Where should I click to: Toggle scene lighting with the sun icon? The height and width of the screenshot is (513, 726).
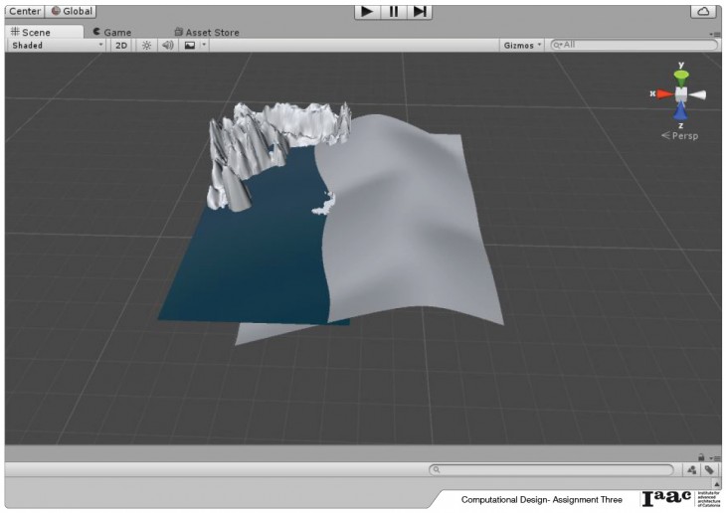pyautogui.click(x=146, y=45)
